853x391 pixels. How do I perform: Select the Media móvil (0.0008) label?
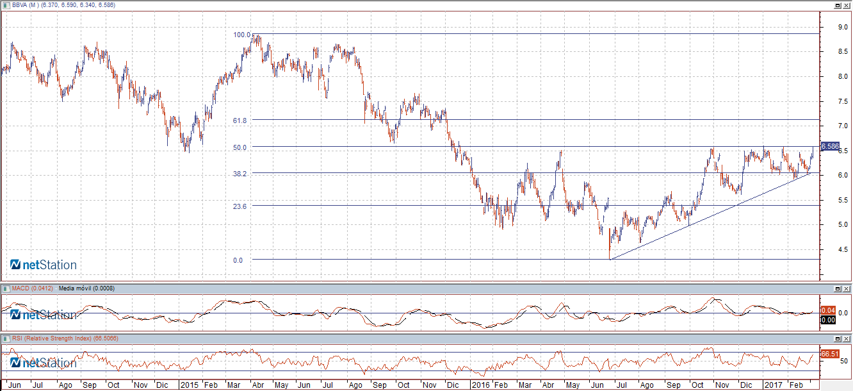pos(86,288)
